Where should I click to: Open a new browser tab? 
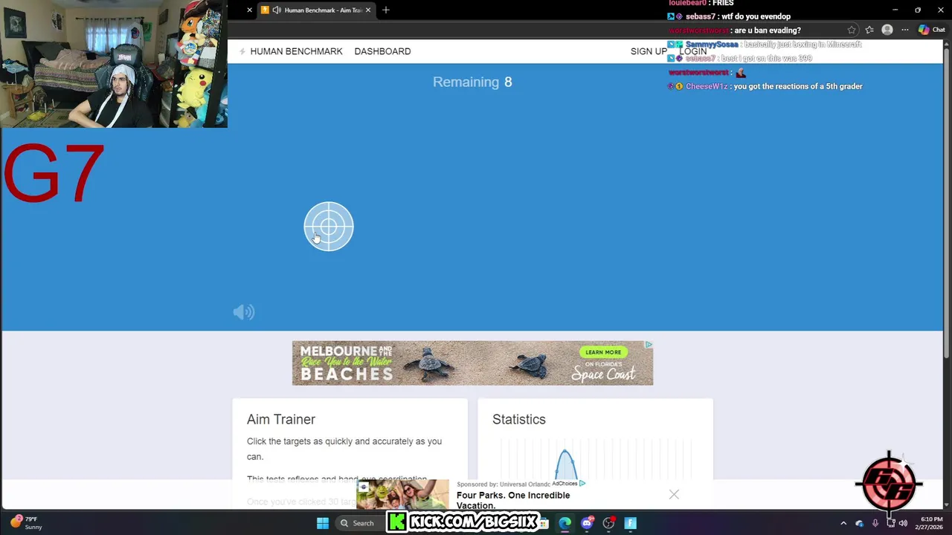(386, 10)
